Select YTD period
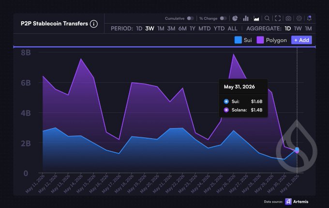 [219, 29]
